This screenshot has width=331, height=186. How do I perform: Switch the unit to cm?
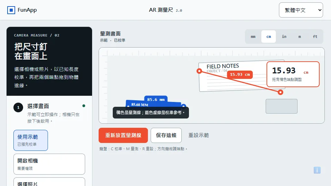tap(269, 37)
